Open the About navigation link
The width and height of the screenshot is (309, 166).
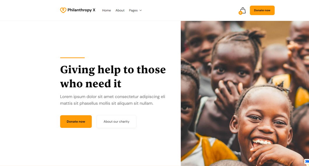pyautogui.click(x=120, y=10)
